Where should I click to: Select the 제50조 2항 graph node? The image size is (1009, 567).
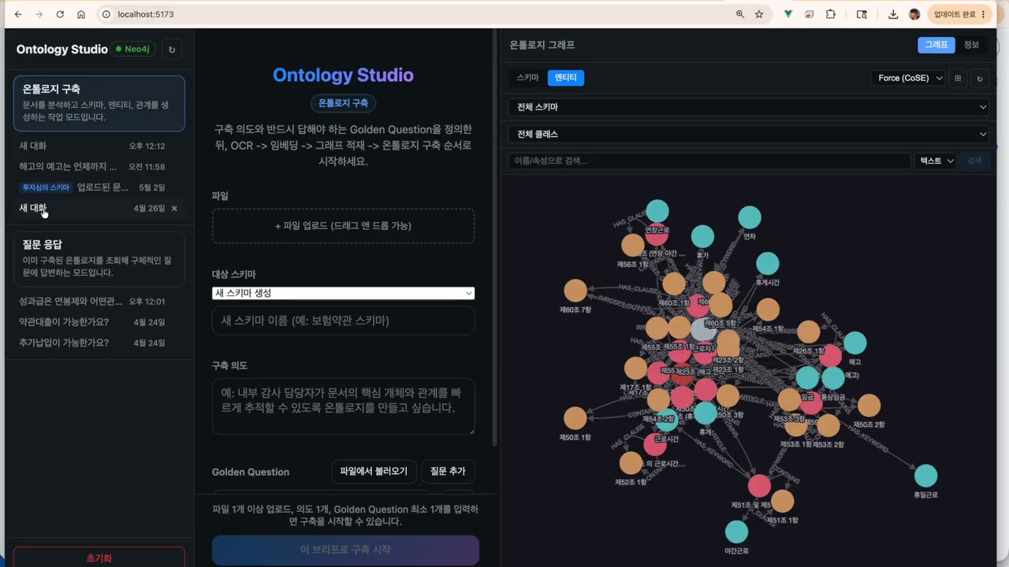point(869,406)
